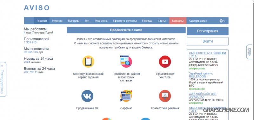Click the Выплат за 24 часа heading
This screenshot has height=120, width=254.
(39, 69)
